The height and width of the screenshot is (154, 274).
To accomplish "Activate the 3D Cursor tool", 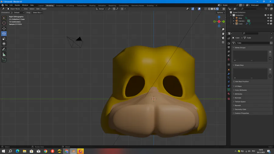I will click(x=4, y=23).
